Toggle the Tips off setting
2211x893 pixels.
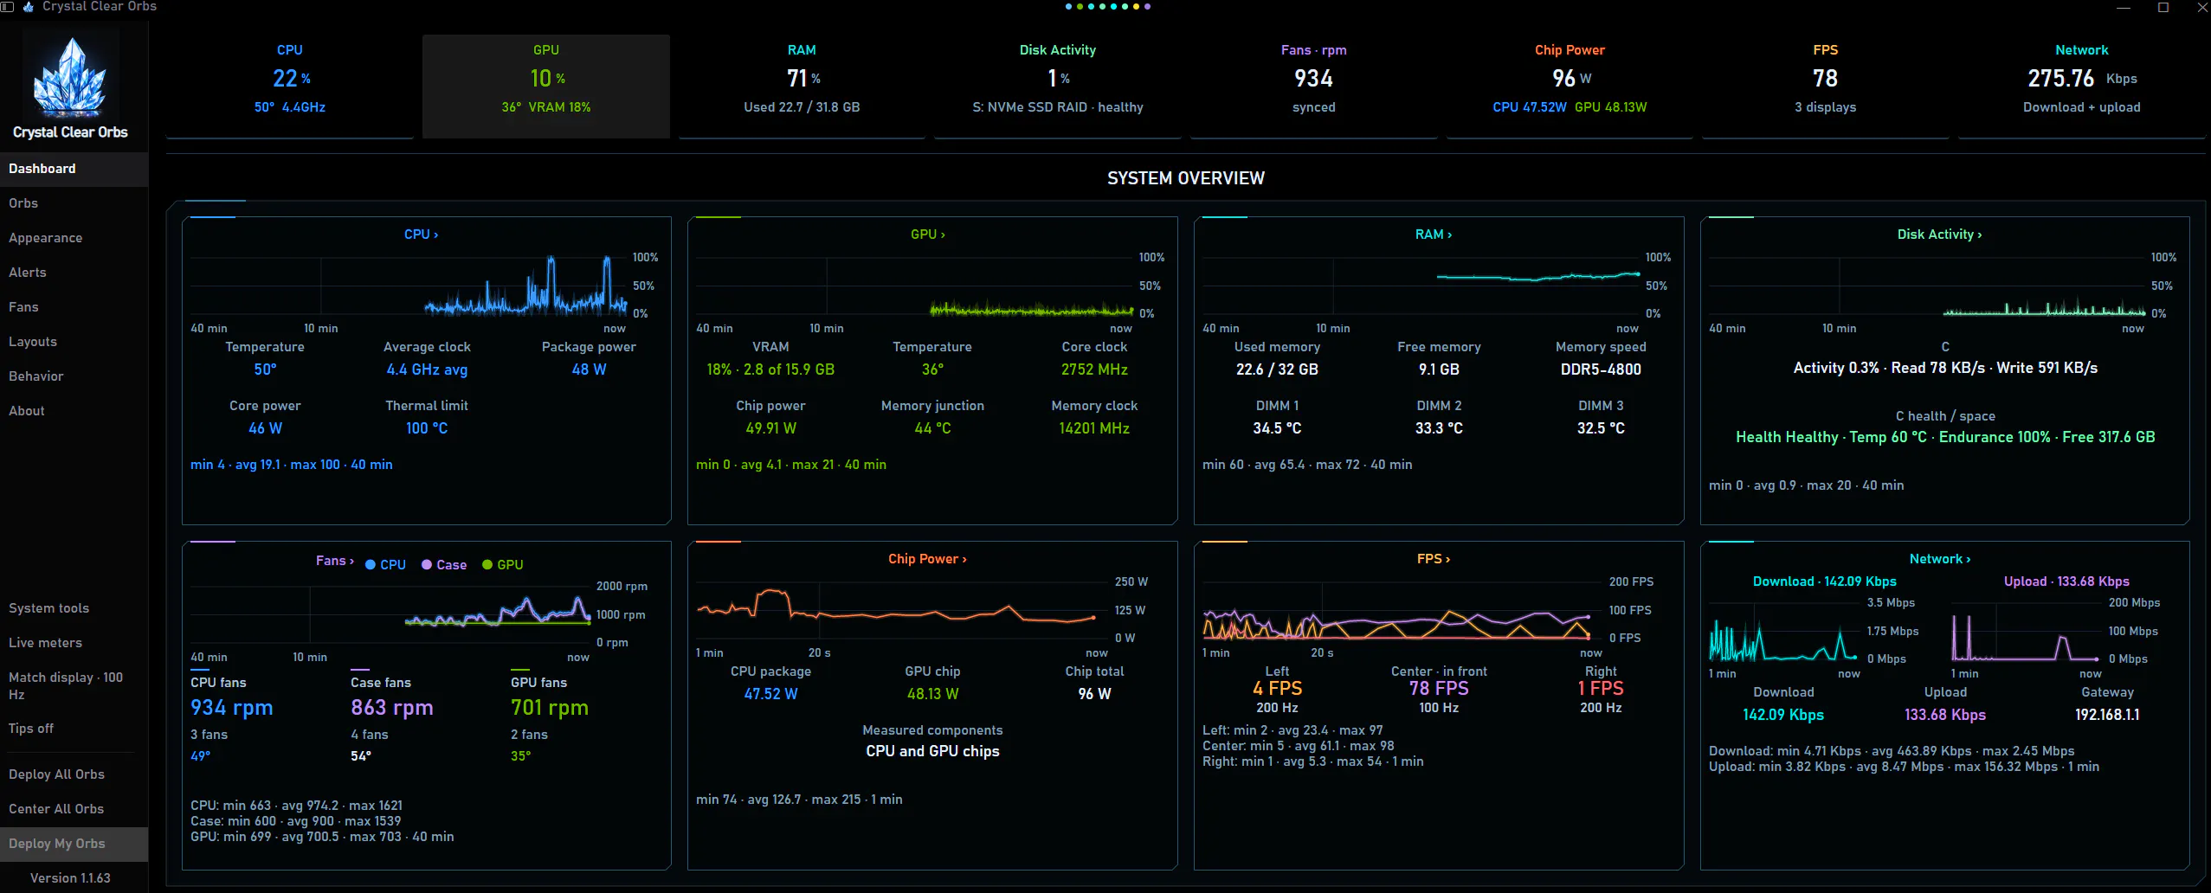(74, 729)
